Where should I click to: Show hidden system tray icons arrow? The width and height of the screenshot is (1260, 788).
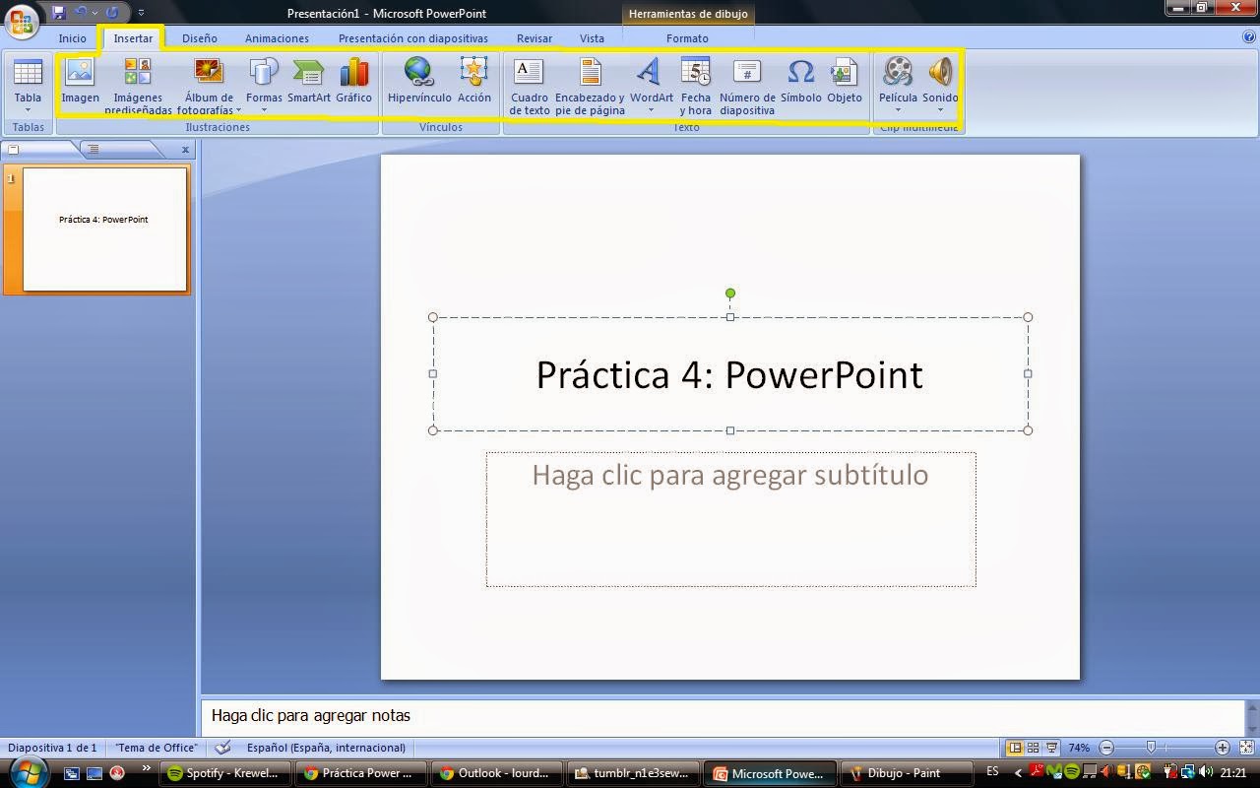point(1018,773)
